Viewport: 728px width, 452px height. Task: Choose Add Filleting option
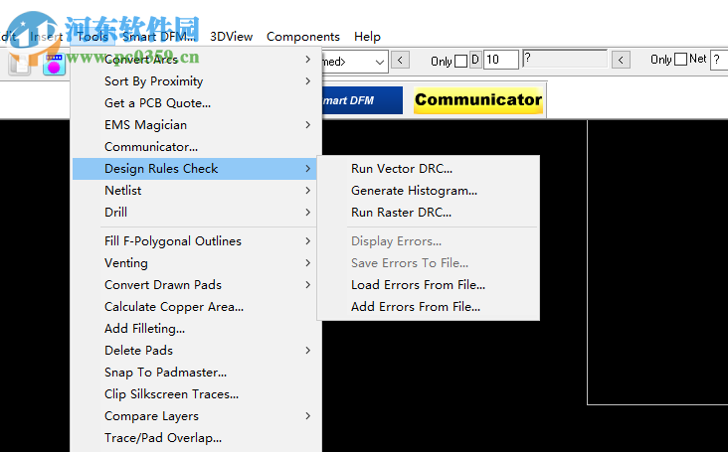pos(195,328)
